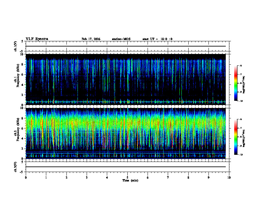Click the "station=MOS" header label
This screenshot has height=199, width=258.
(121, 39)
